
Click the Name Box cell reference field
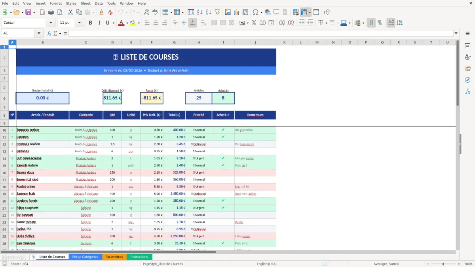(19, 33)
